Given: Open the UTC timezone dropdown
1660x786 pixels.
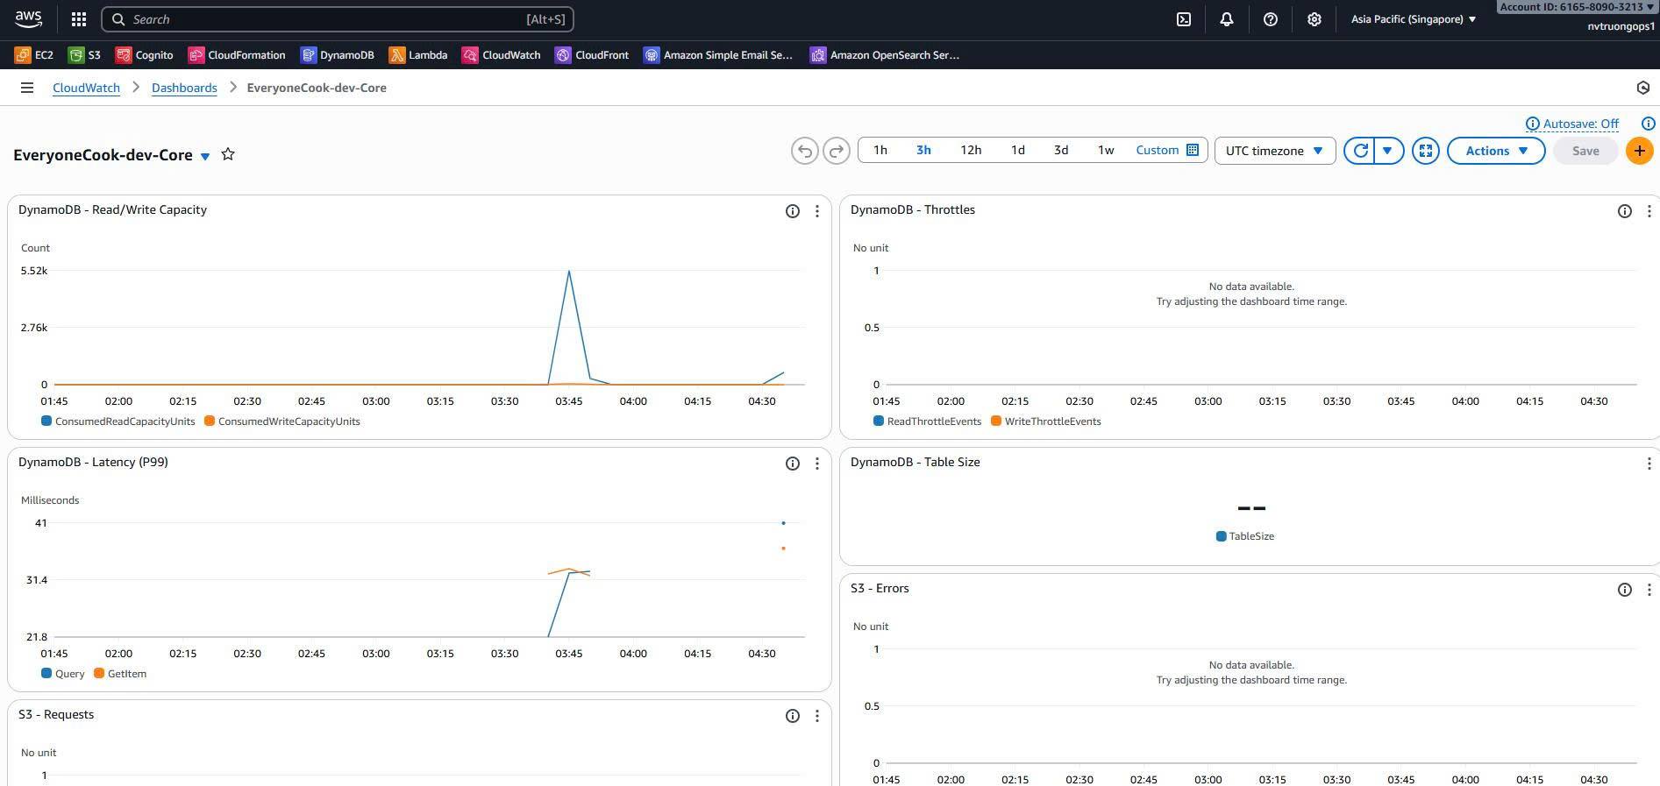Looking at the screenshot, I should pyautogui.click(x=1275, y=151).
